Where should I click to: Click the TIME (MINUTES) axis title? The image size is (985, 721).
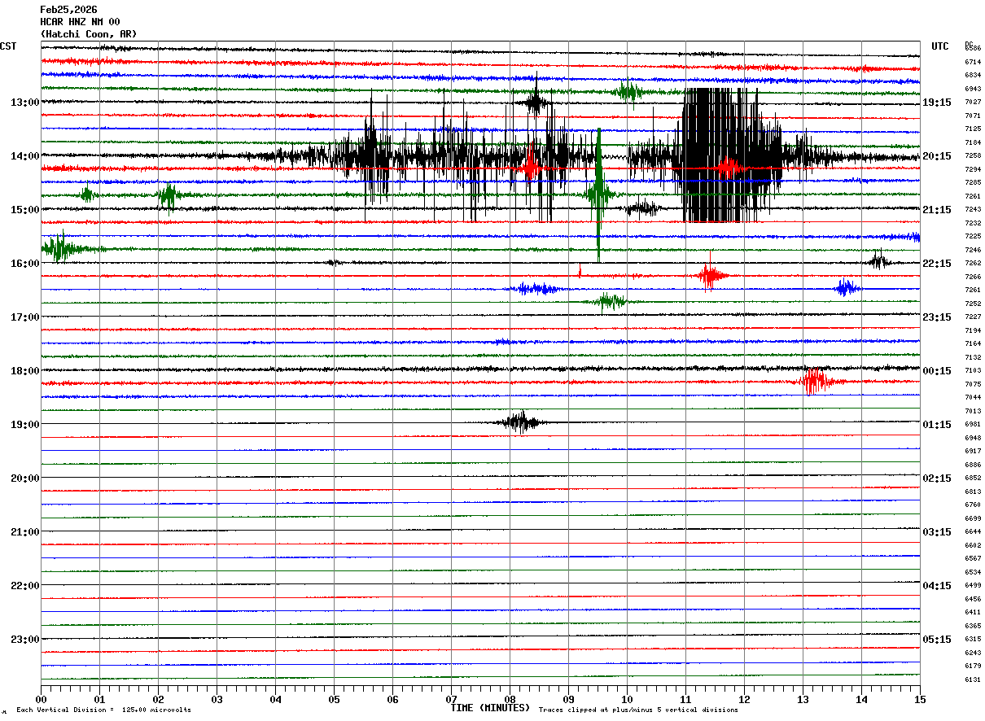click(490, 708)
